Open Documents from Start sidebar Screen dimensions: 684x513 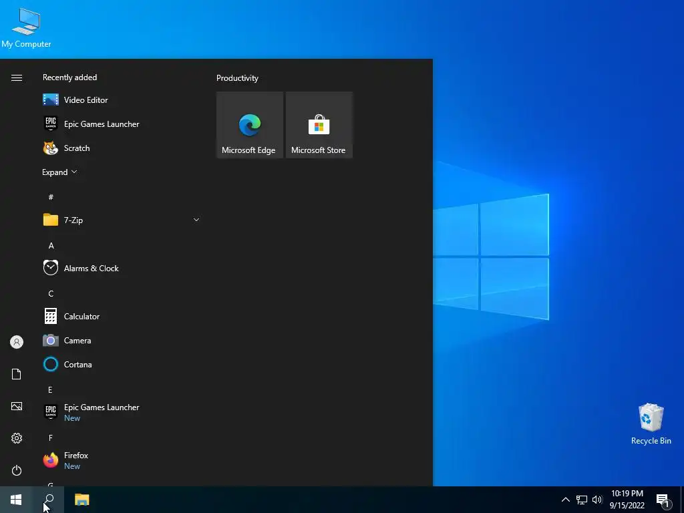click(x=17, y=374)
